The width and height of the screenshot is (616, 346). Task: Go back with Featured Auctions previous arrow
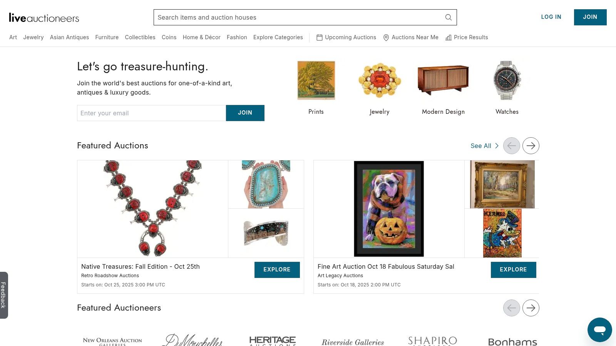coord(511,146)
